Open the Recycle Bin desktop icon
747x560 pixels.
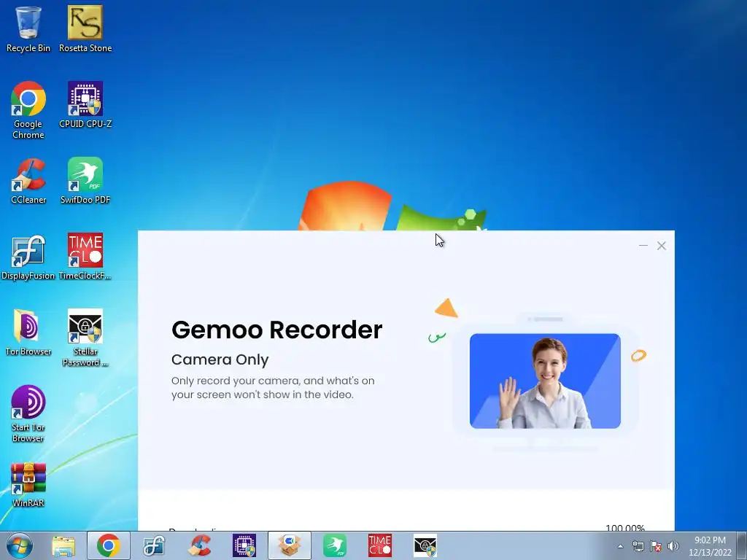coord(28,28)
